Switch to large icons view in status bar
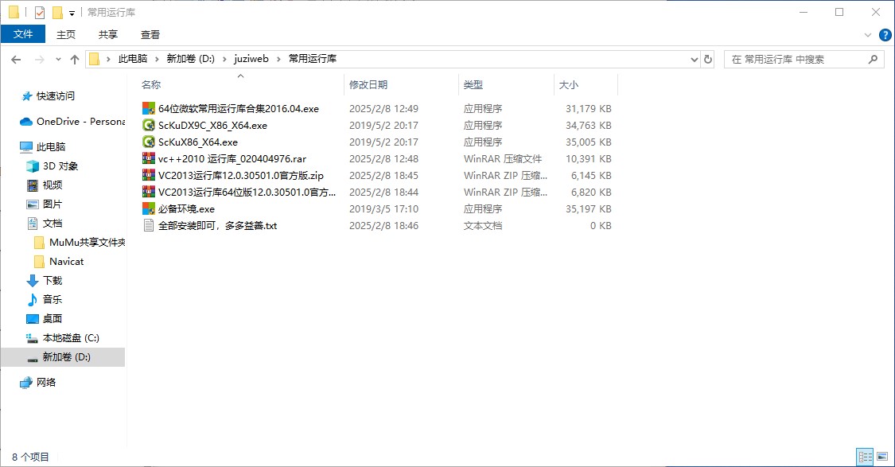The image size is (895, 467). [x=882, y=457]
